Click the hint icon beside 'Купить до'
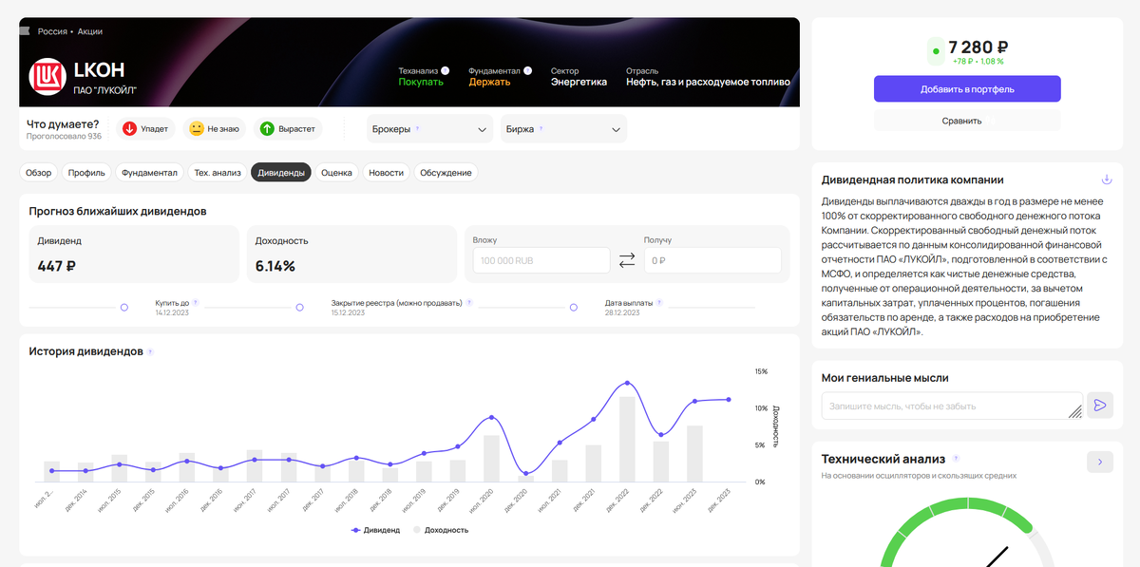The image size is (1140, 567). pyautogui.click(x=197, y=303)
